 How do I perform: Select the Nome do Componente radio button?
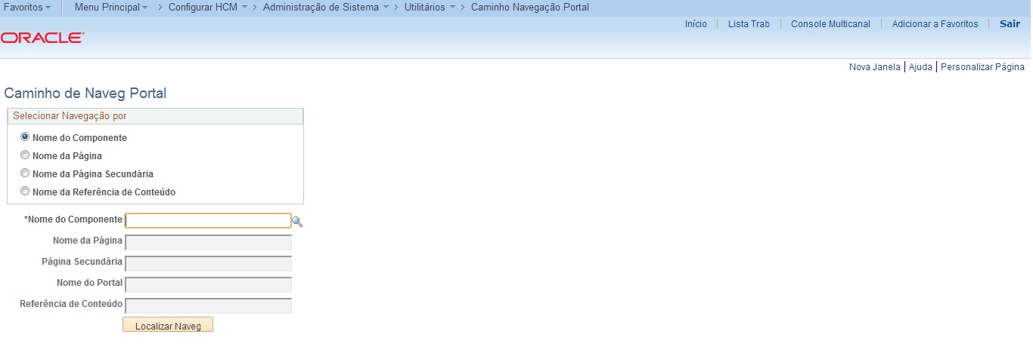[25, 137]
